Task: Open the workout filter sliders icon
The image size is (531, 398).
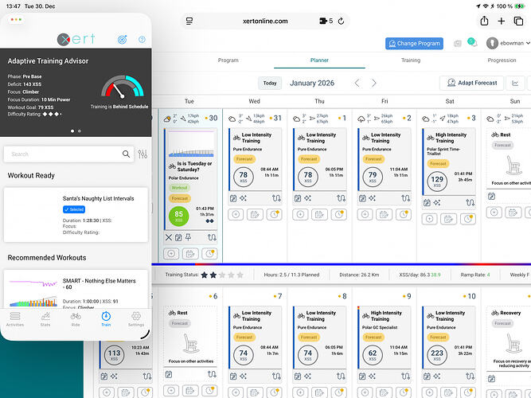Action: [143, 154]
